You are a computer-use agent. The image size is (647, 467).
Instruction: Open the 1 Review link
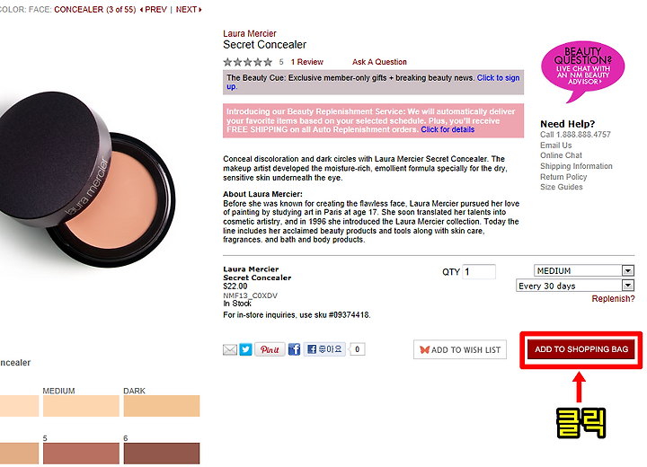307,62
